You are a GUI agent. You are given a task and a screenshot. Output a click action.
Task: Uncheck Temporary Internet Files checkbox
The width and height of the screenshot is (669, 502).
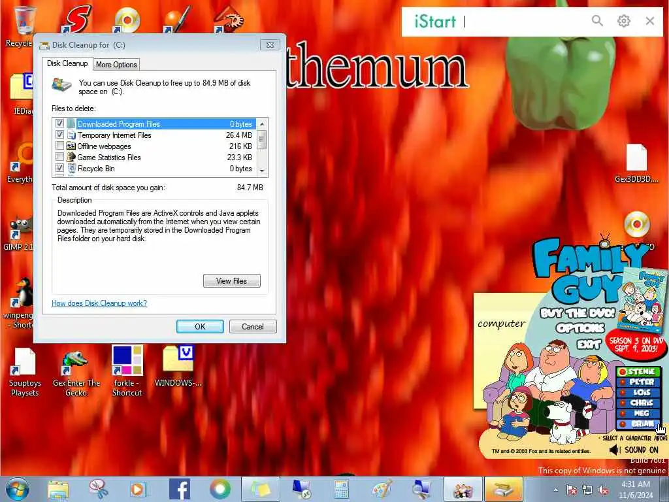point(59,135)
